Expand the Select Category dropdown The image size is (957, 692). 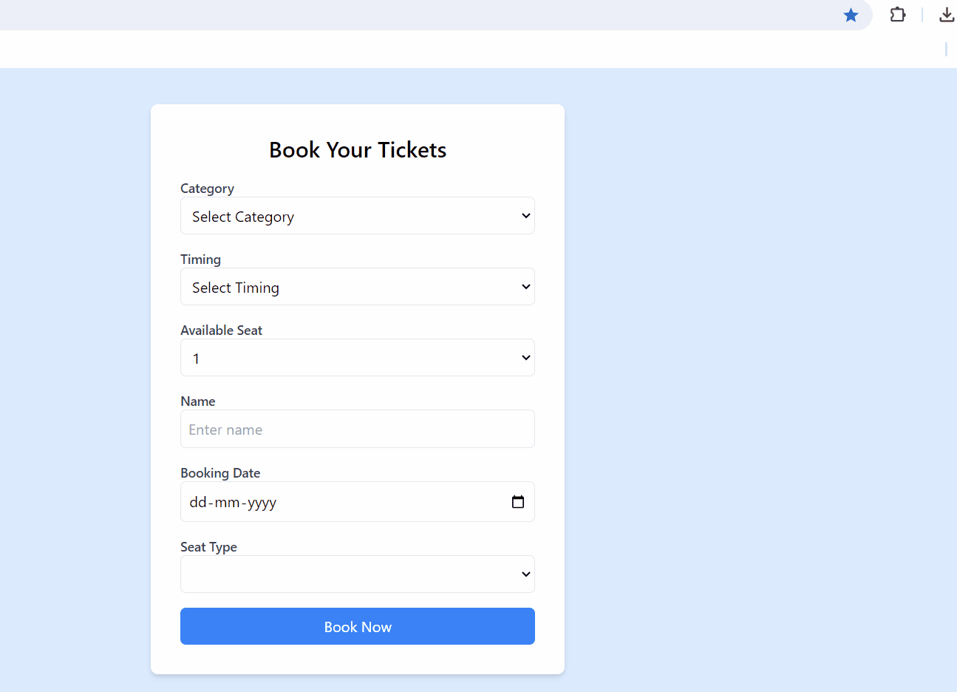(x=357, y=216)
